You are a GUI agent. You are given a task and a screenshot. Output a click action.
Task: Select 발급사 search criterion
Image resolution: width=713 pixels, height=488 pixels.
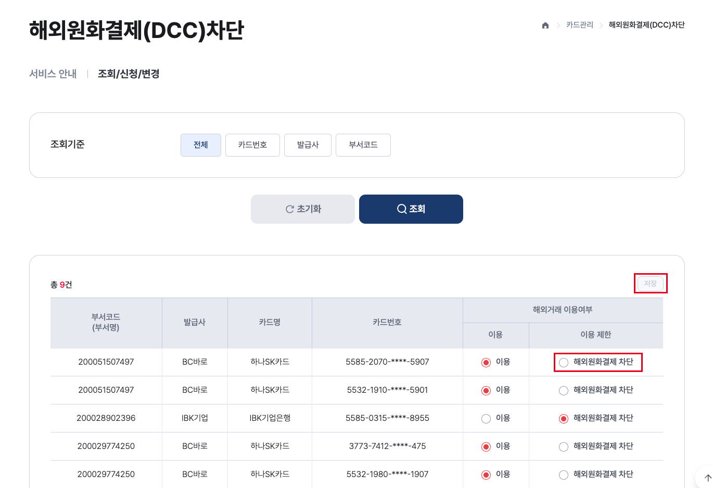(308, 145)
